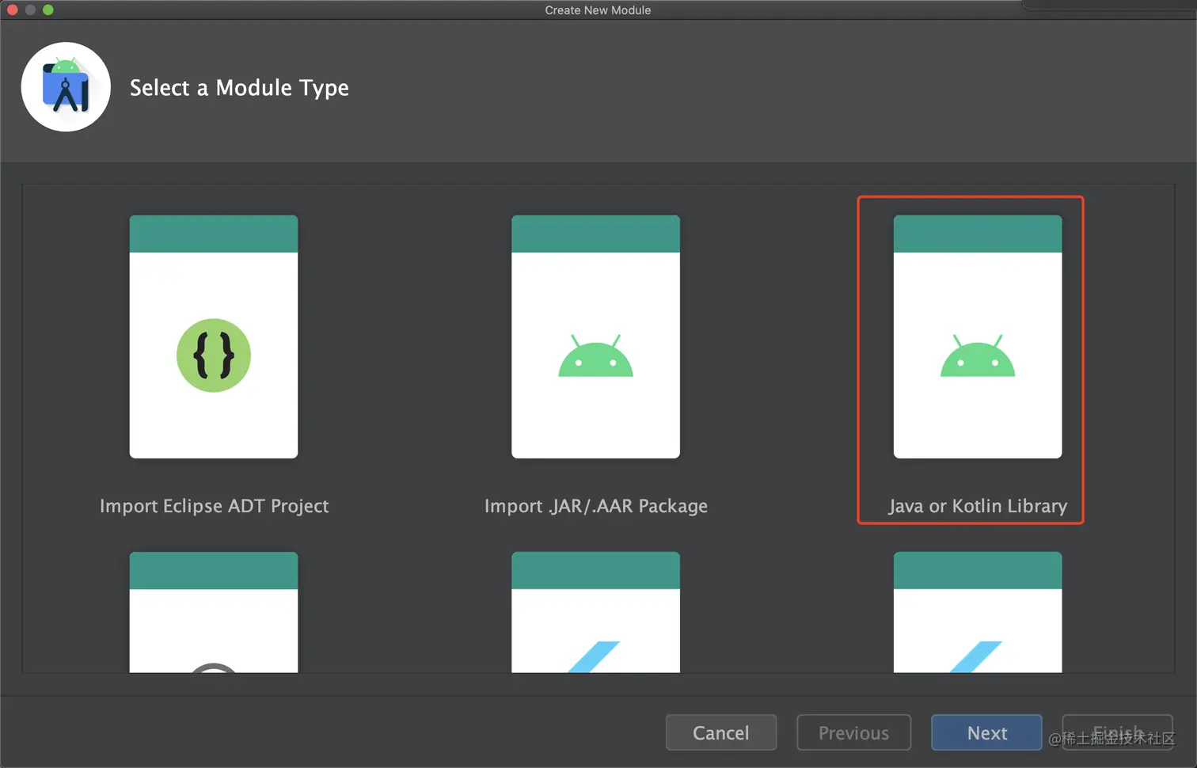
Task: Click the green zoom window button
Action: coord(48,10)
